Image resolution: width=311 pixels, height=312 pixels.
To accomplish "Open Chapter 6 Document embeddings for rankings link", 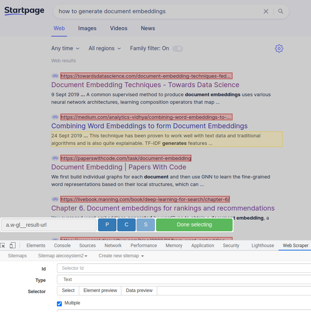I will [x=163, y=208].
